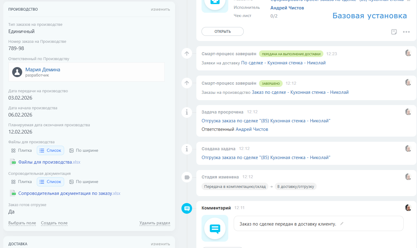Open link По сделке - Кухонная стенка - Николай

tap(283, 63)
